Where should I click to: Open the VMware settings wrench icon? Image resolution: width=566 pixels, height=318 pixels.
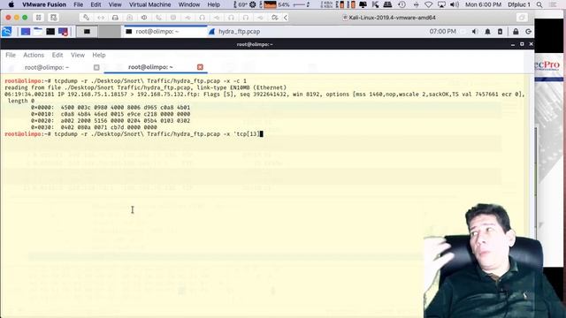[86, 18]
